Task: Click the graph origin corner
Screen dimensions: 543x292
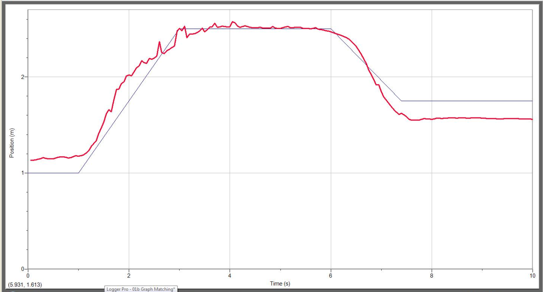Action: pos(27,269)
